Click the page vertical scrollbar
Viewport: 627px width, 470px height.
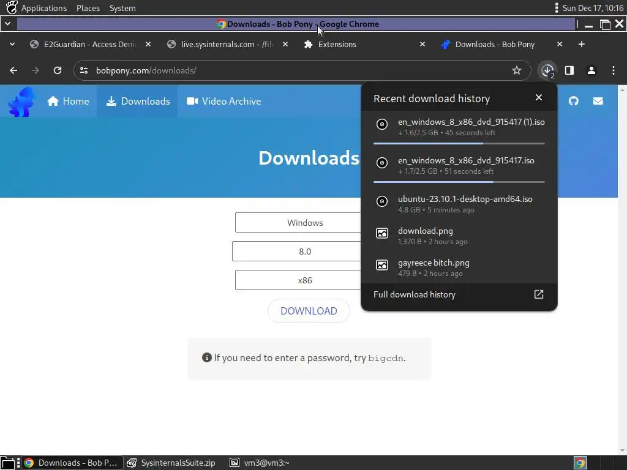tap(622, 270)
